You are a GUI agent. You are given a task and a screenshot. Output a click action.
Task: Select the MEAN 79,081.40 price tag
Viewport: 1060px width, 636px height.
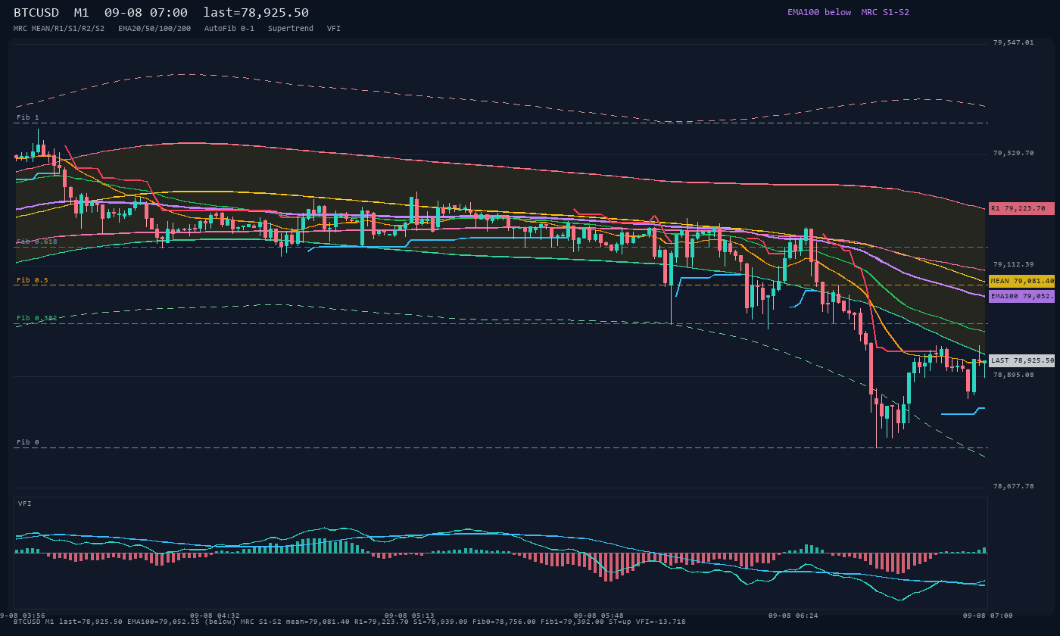(x=1021, y=281)
